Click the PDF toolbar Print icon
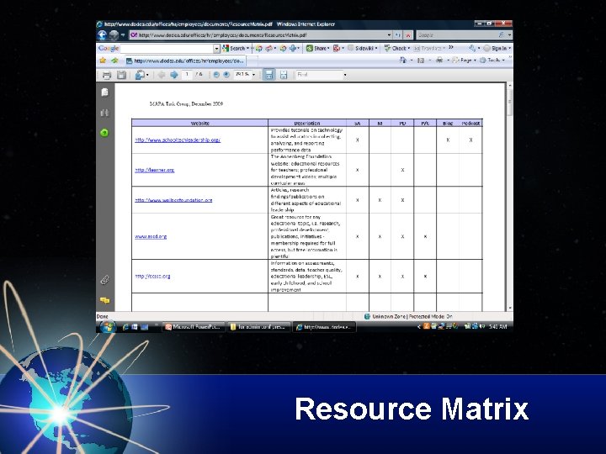The height and width of the screenshot is (454, 606). point(107,75)
